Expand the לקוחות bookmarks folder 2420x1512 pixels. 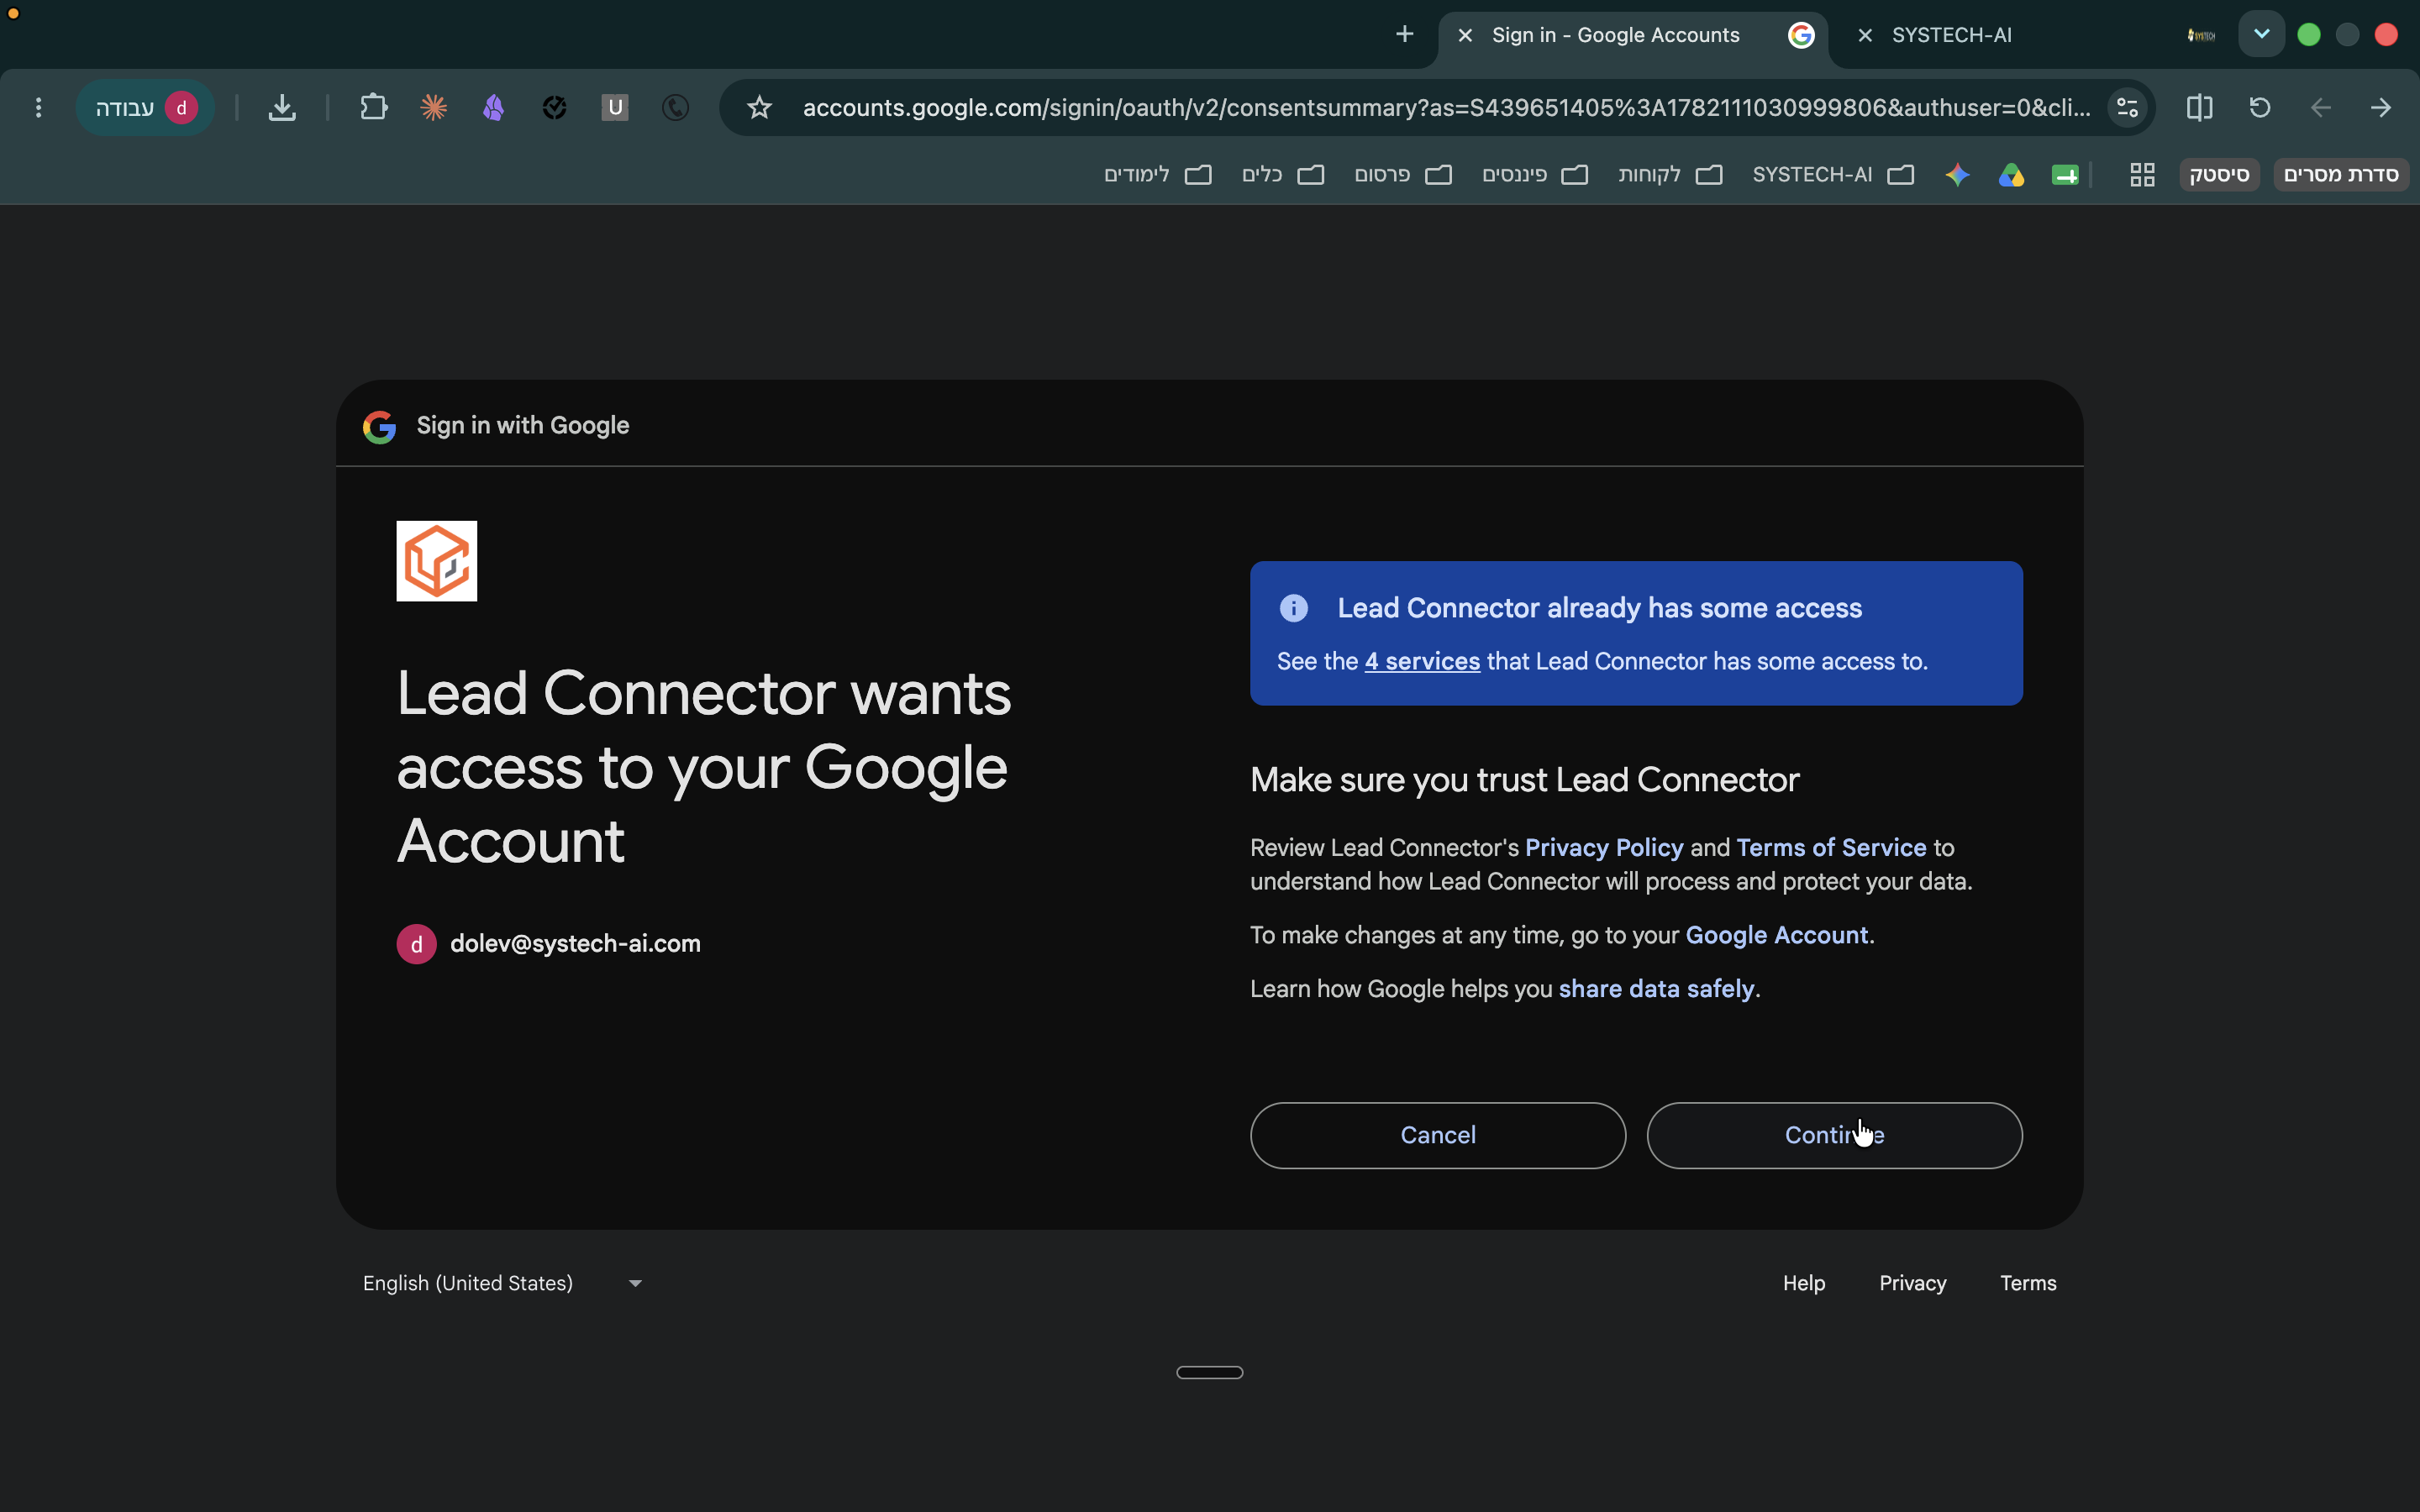click(1670, 175)
